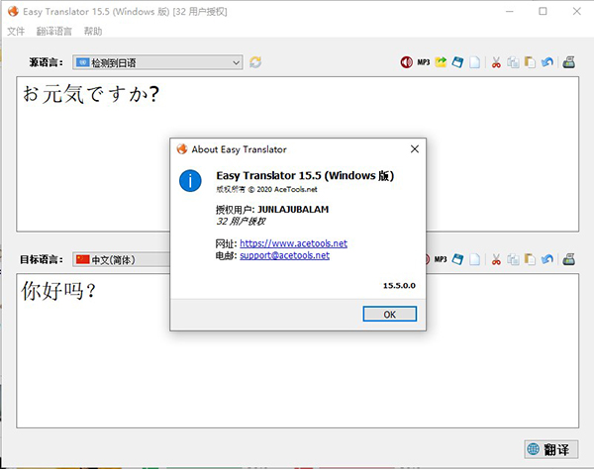Open a file using the source toolbar folder icon
594x469 pixels.
[x=441, y=62]
